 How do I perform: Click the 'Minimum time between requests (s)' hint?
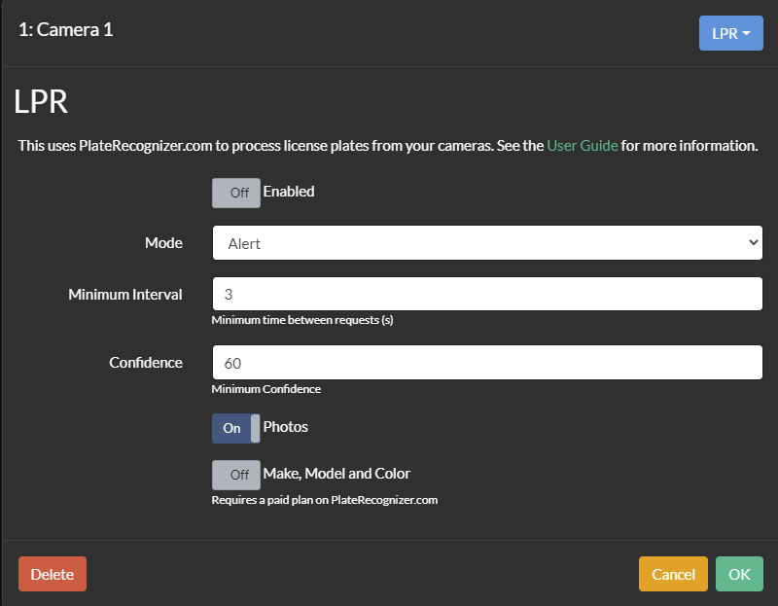tap(302, 320)
